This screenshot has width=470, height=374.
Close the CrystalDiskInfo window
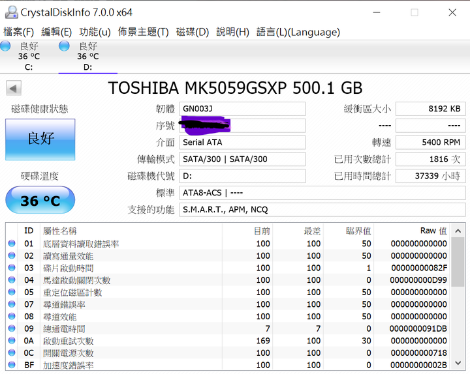452,12
